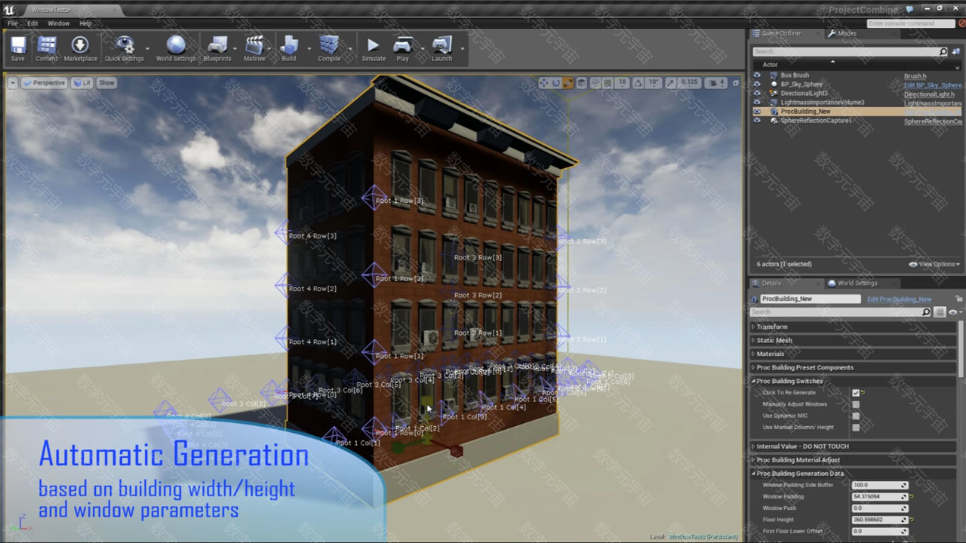This screenshot has width=966, height=543.
Task: Toggle world/local coordinate space cube icon
Action: tap(582, 83)
